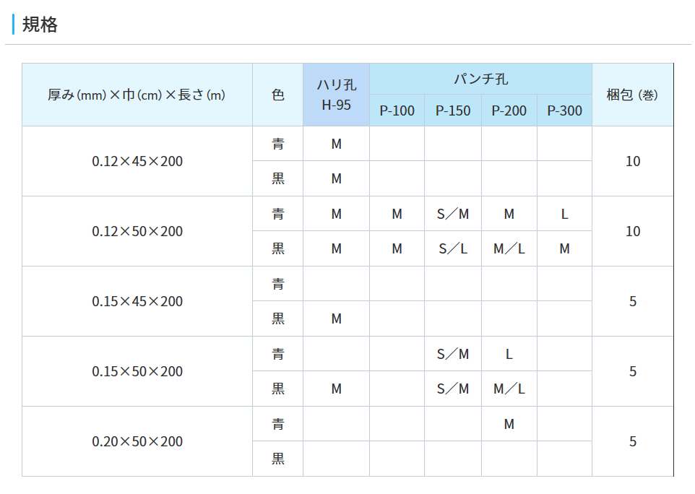695x494 pixels.
Task: Select the 0.20×50×200 size cell
Action: click(x=137, y=441)
